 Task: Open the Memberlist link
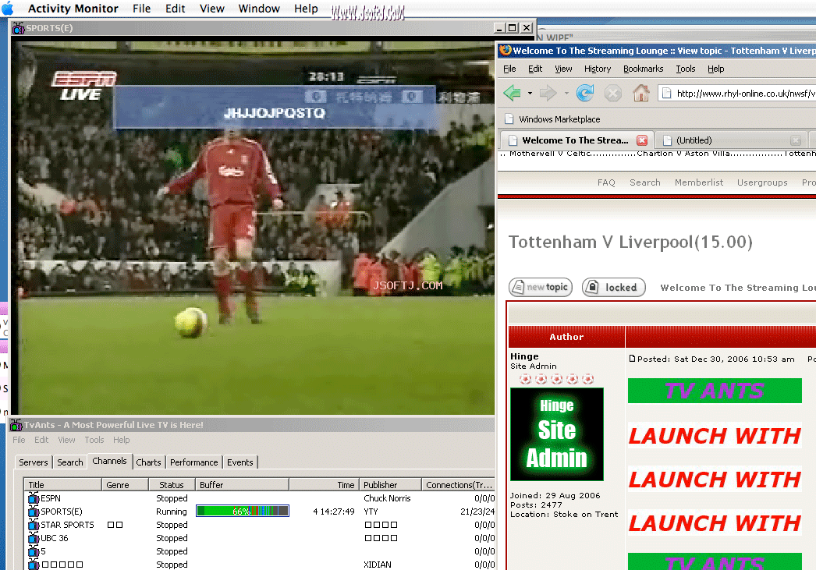tap(699, 182)
